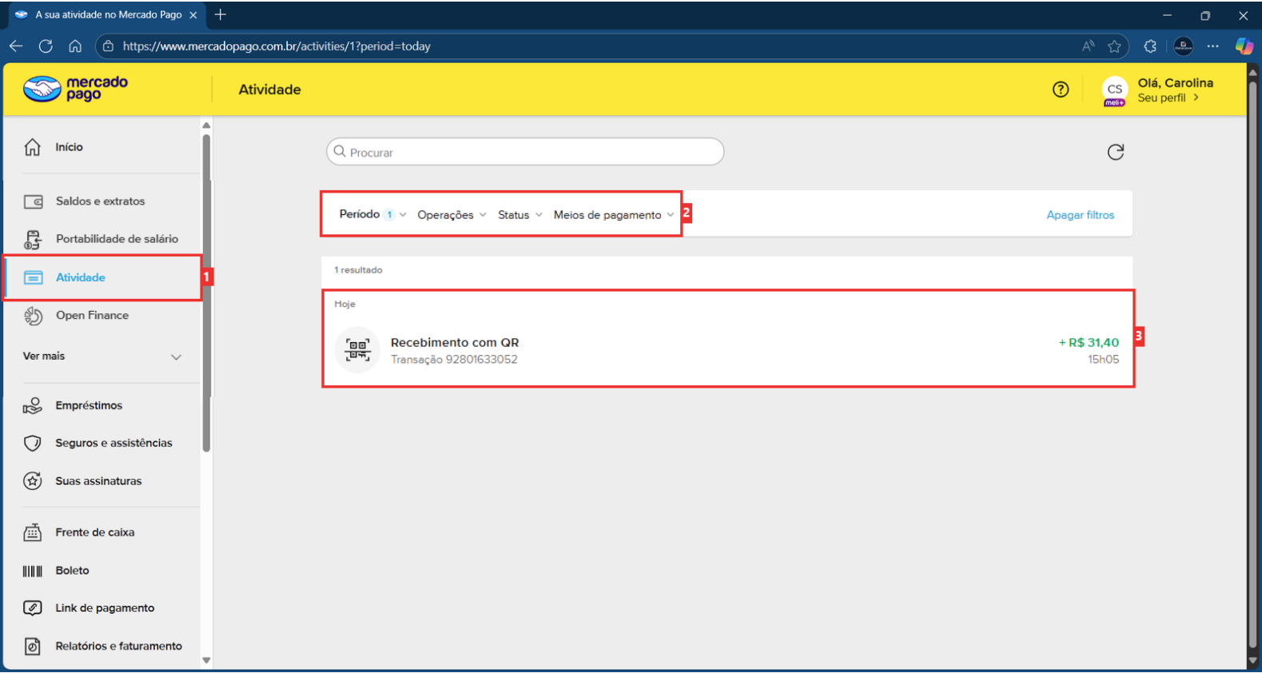This screenshot has height=673, width=1262.
Task: Open the Operações filter dropdown
Action: [x=452, y=215]
